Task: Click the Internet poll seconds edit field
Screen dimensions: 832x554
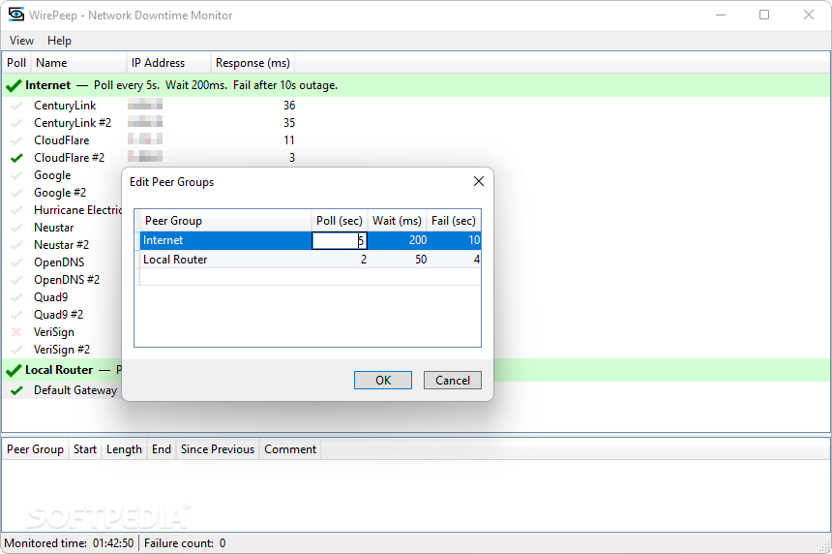Action: pyautogui.click(x=339, y=240)
